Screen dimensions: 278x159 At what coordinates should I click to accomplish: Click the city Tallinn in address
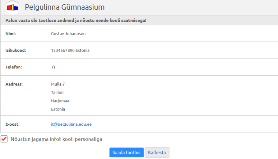57,92
